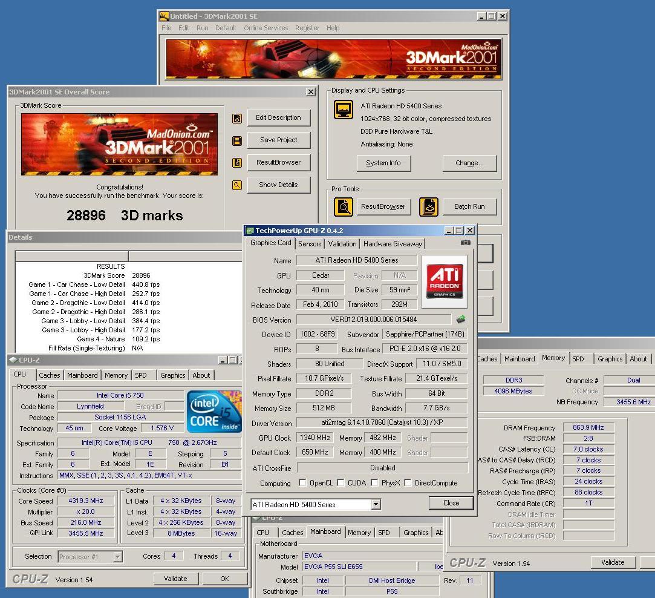This screenshot has width=655, height=598.
Task: Open the graphics card selection dropdown in GPU-Z
Action: [x=376, y=504]
